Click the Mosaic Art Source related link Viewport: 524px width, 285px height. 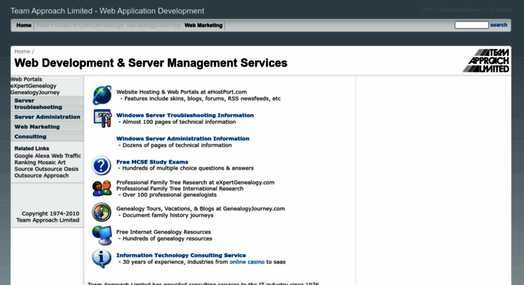(x=40, y=166)
